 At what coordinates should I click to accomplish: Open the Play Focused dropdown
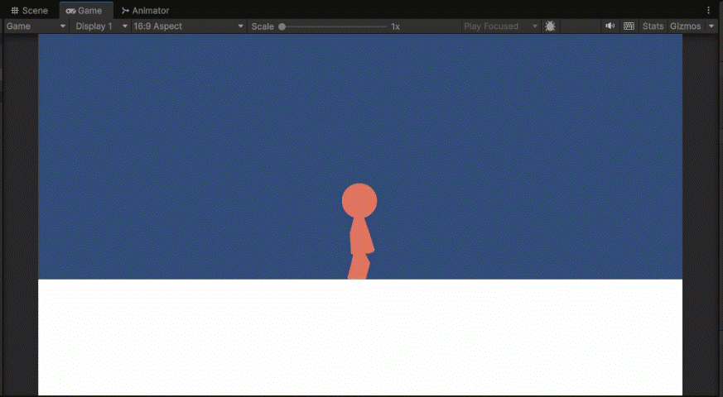point(500,26)
